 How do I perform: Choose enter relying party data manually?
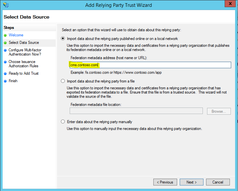pos(63,121)
